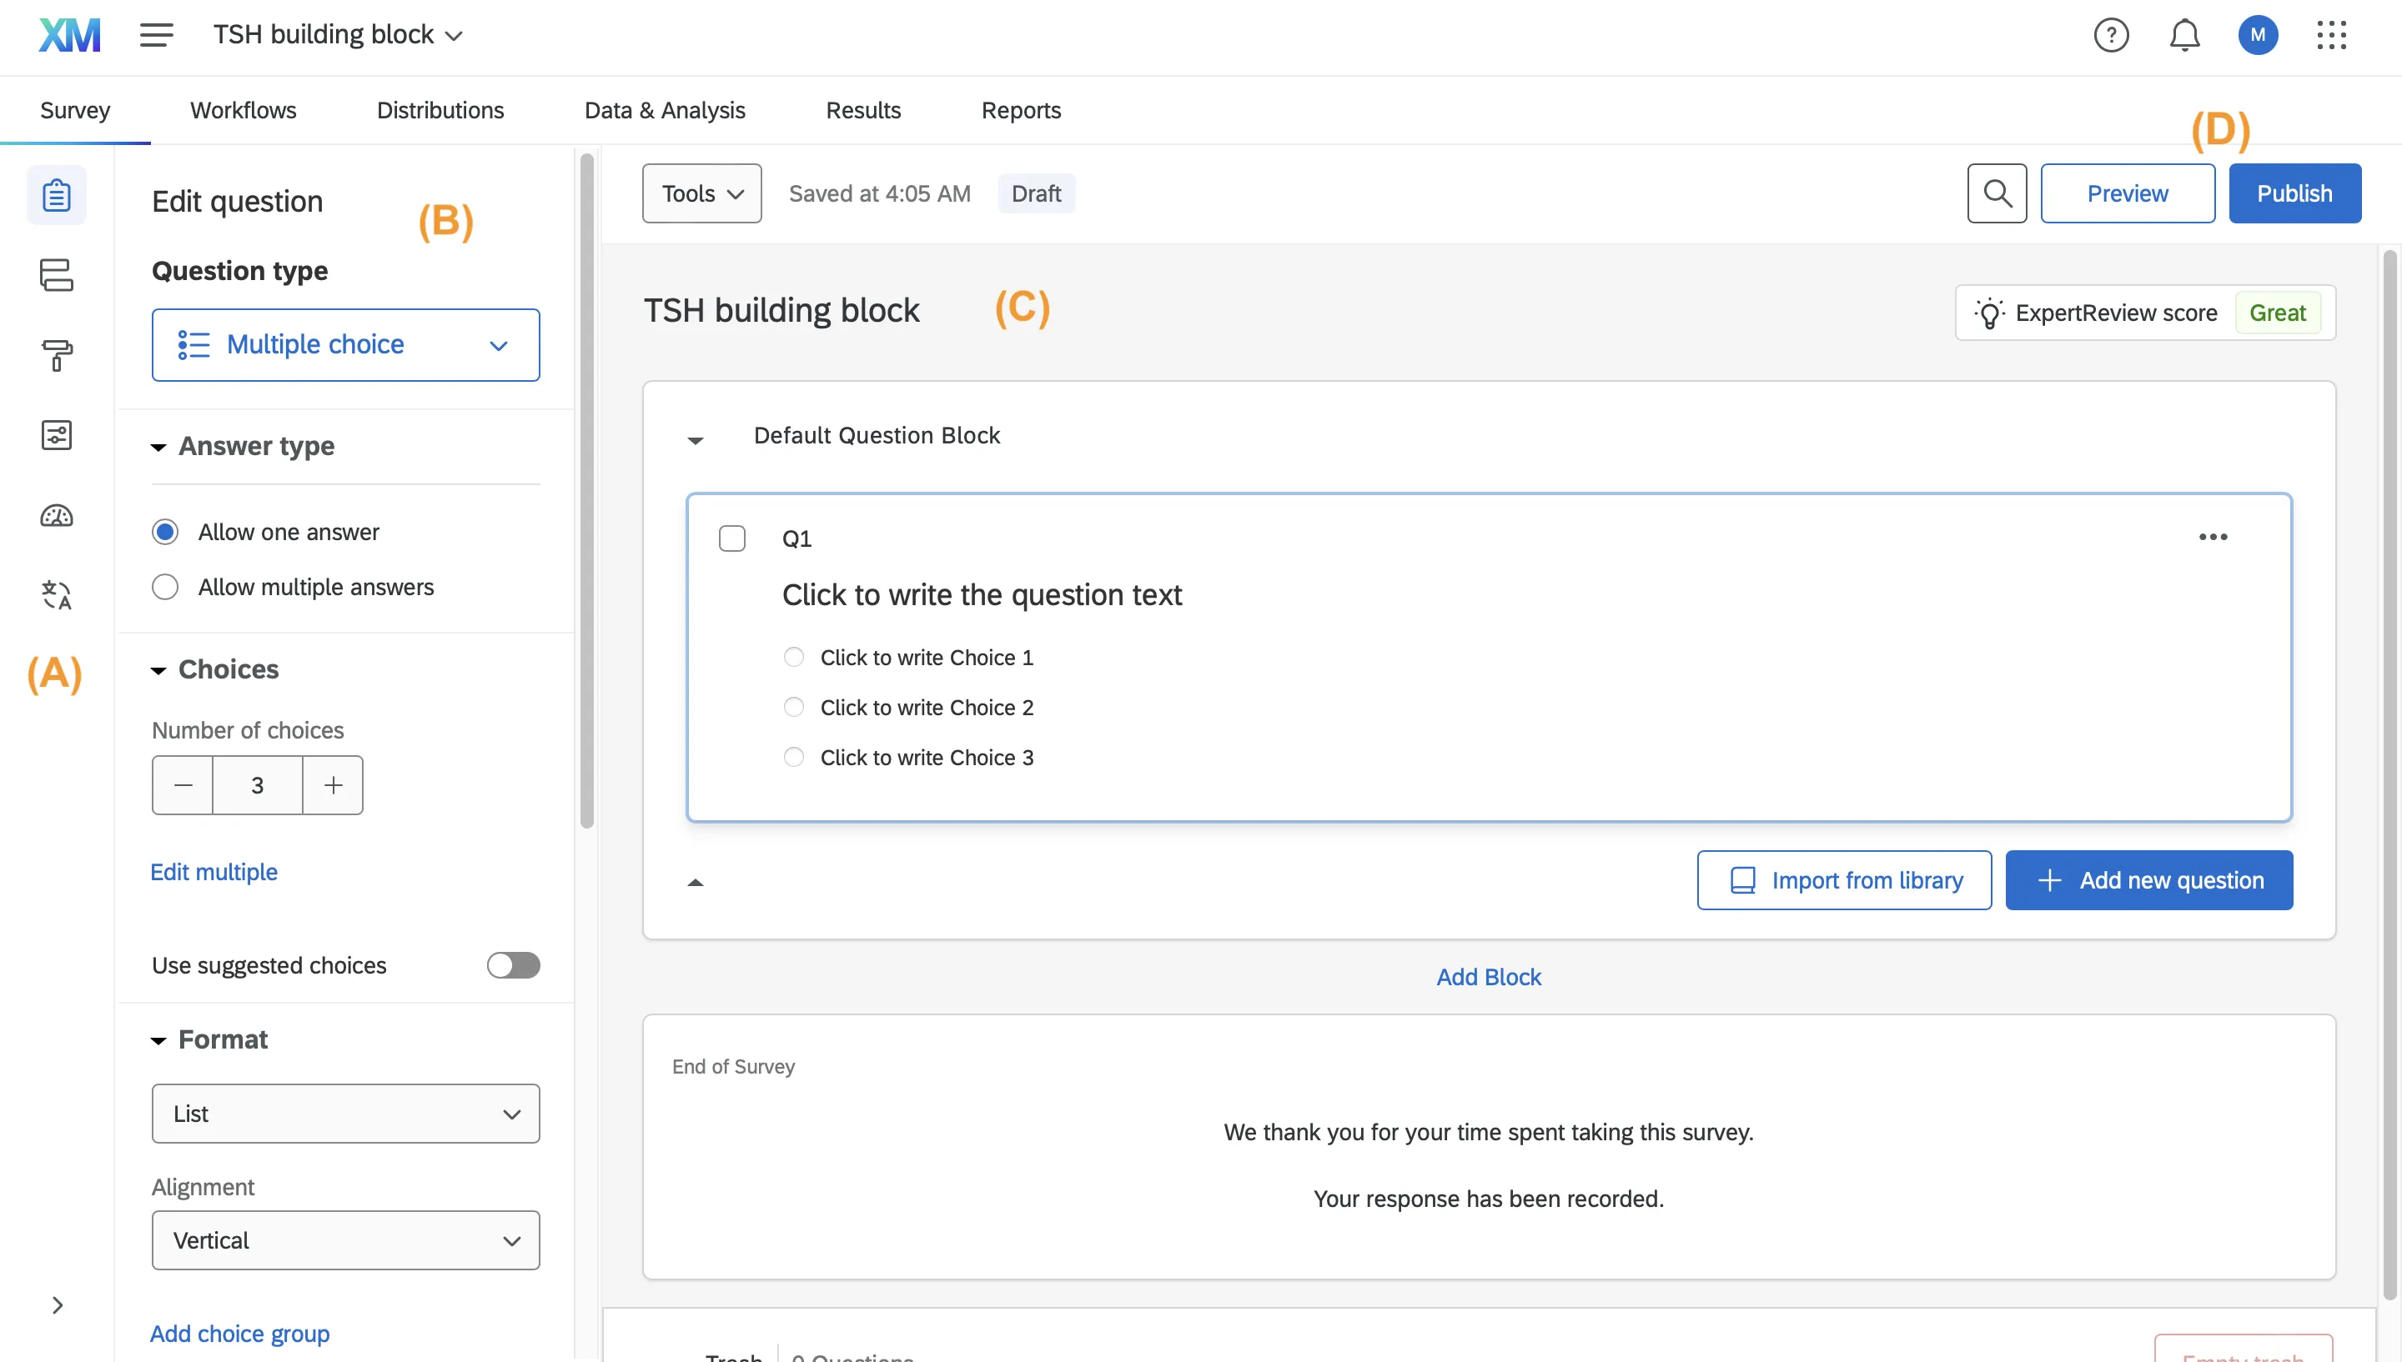This screenshot has height=1362, width=2402.
Task: Open the Vertical alignment dropdown
Action: coord(345,1240)
